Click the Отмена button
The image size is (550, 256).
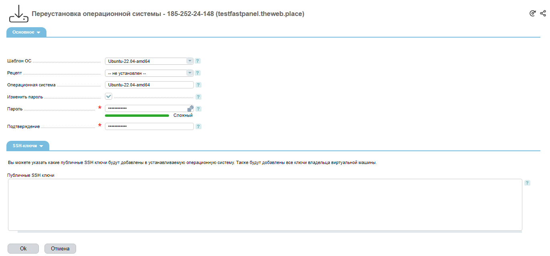click(60, 248)
